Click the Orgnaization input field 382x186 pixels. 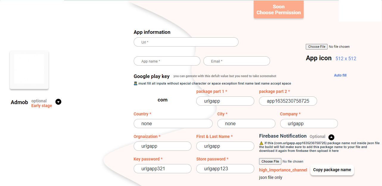click(x=163, y=146)
